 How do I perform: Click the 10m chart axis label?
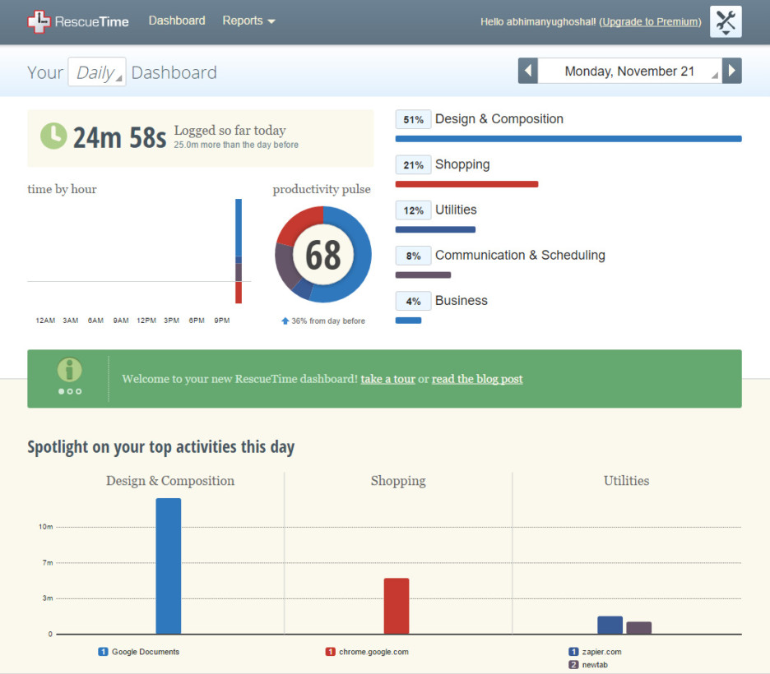(46, 527)
